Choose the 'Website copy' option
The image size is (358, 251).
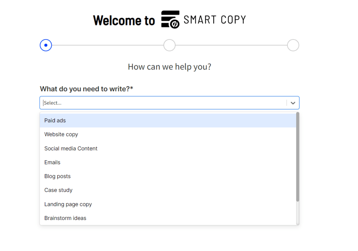coord(168,134)
